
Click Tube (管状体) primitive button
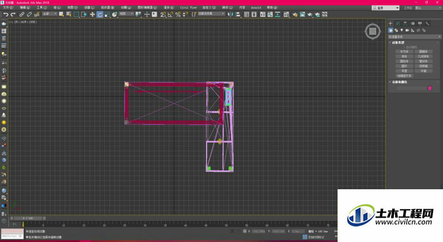tap(424, 61)
